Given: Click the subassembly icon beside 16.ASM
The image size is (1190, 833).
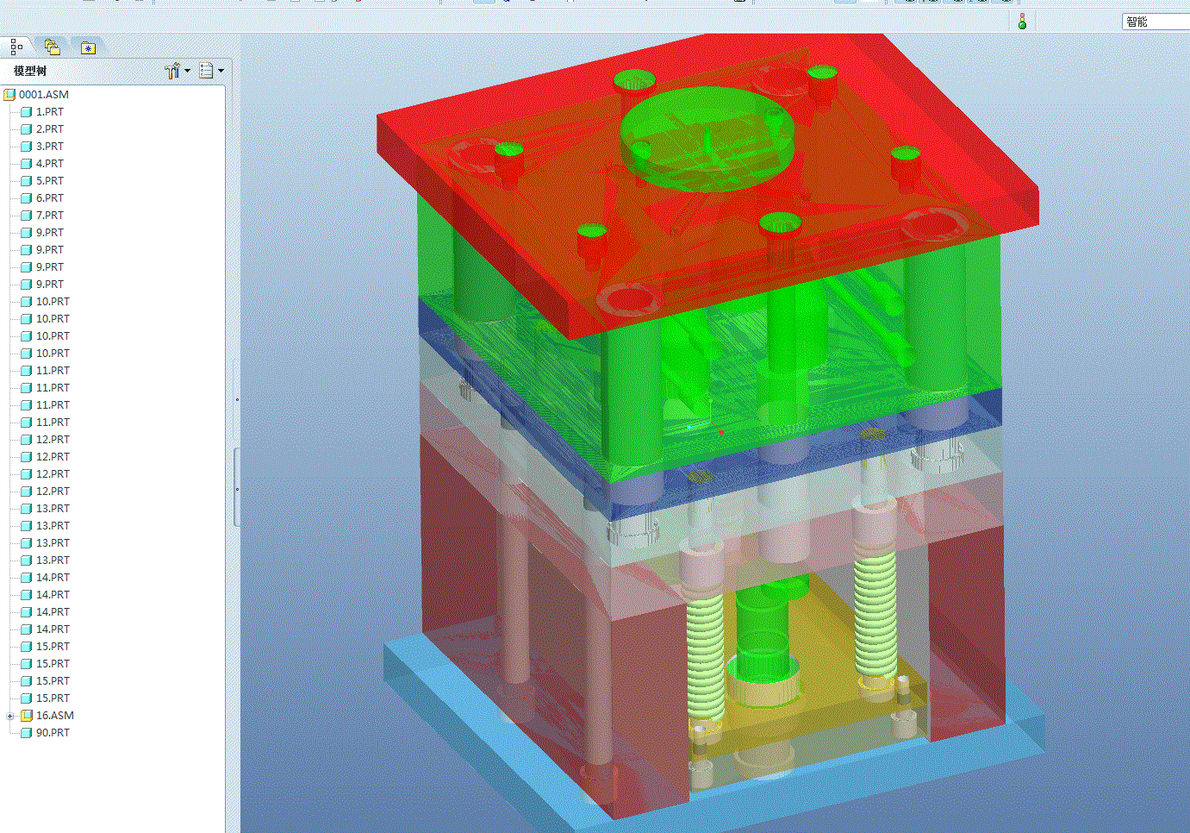Looking at the screenshot, I should 26,716.
